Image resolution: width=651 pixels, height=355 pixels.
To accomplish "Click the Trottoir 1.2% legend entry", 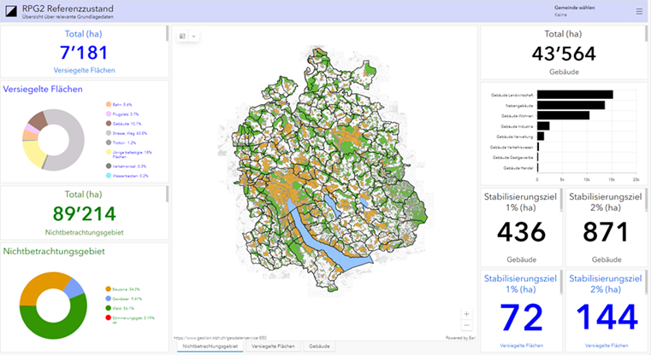I will [x=121, y=143].
